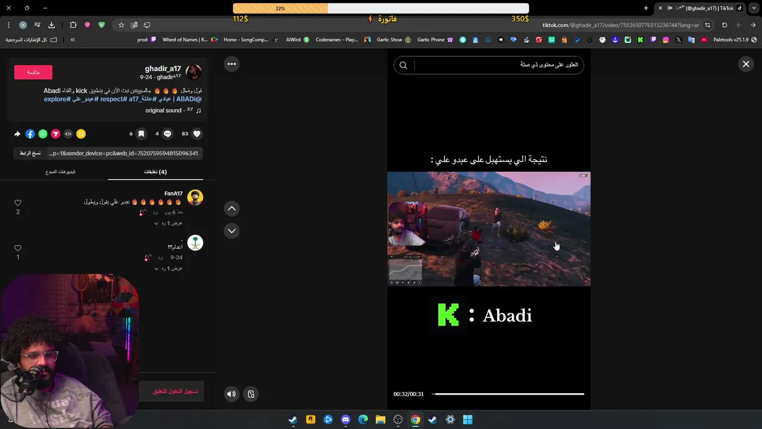Open the Paletools v25.1.9 bookmark
Screen dimensions: 762x429
tap(735, 40)
